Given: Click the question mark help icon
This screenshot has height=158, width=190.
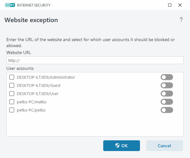Looking at the screenshot, I should click(x=181, y=20).
